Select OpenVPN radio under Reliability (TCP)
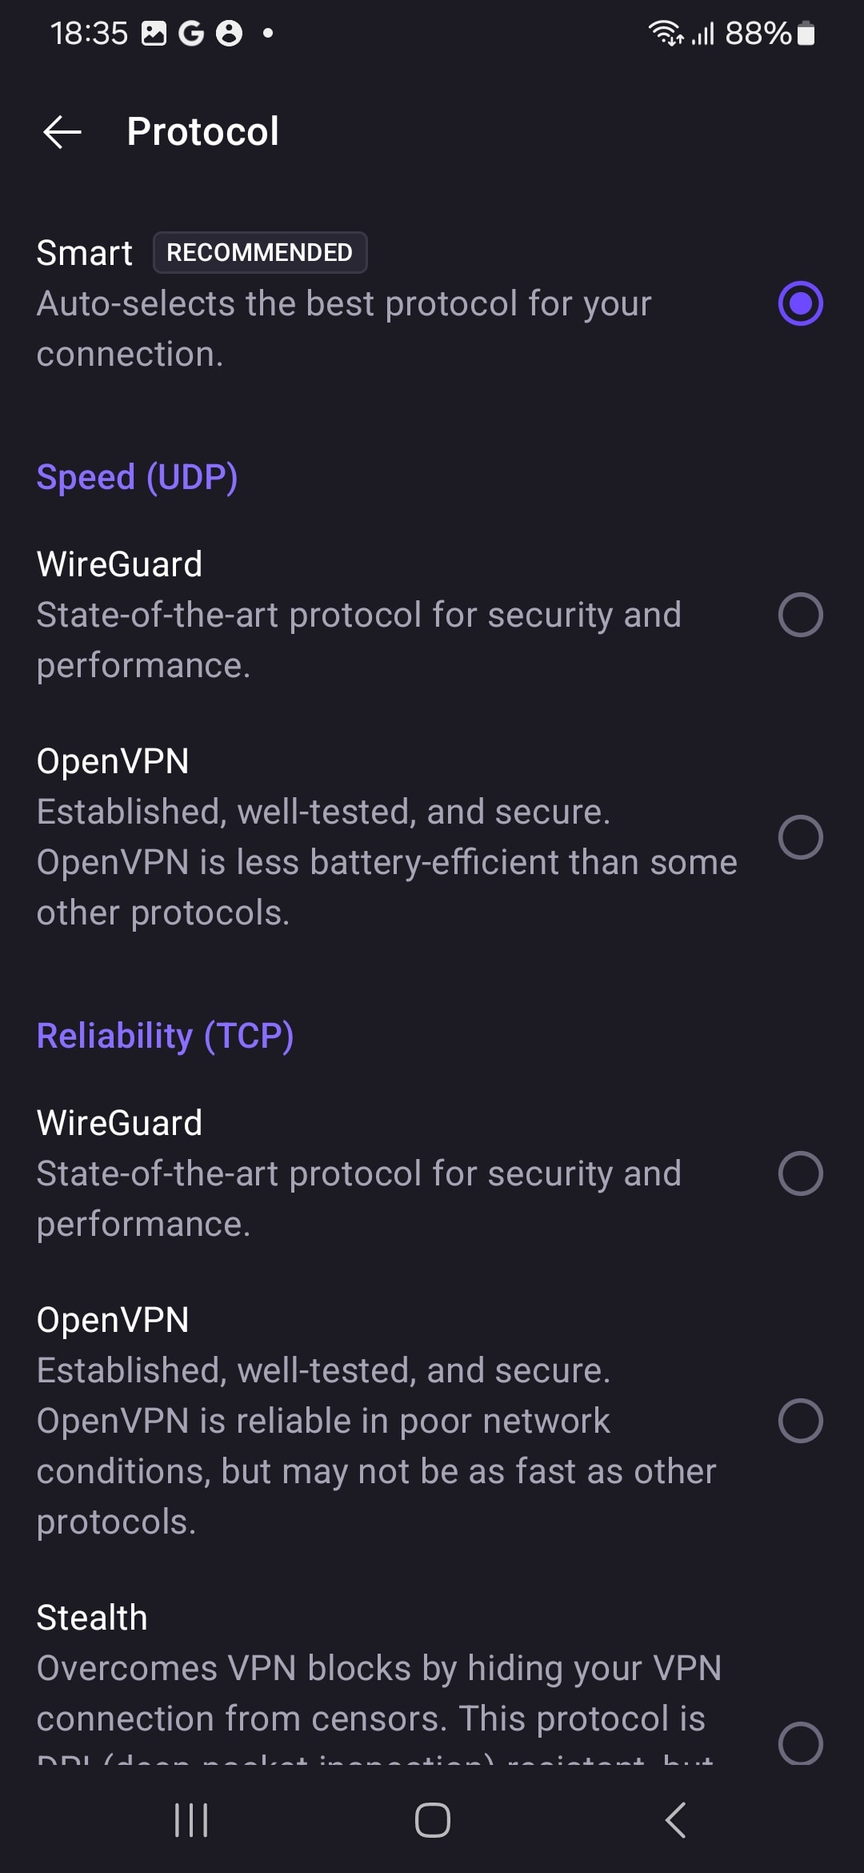864x1873 pixels. [800, 1421]
